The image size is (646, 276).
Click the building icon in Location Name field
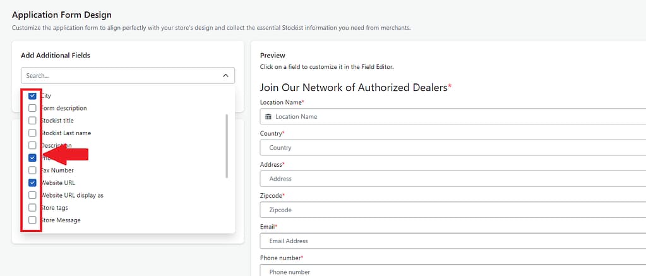268,117
